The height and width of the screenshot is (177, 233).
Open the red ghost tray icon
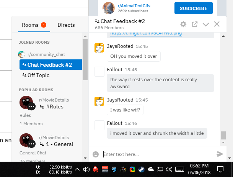(x=95, y=169)
